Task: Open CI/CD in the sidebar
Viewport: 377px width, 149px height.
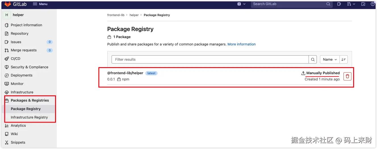Action: pos(16,59)
